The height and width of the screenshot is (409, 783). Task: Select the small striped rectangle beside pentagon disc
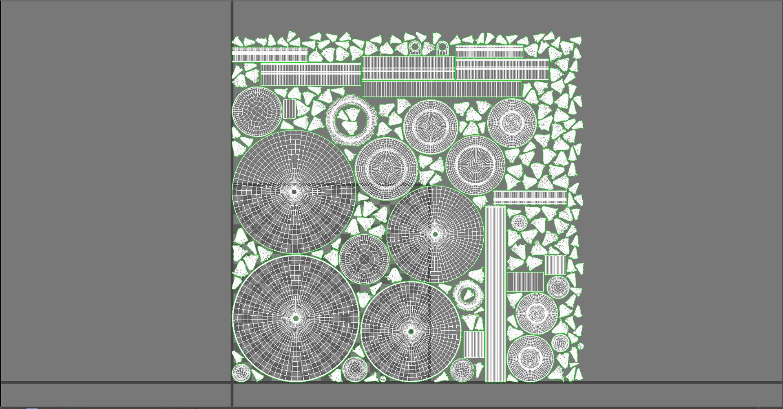pyautogui.click(x=290, y=109)
